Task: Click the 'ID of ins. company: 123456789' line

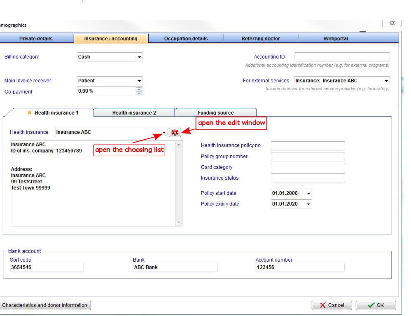Action: point(47,151)
